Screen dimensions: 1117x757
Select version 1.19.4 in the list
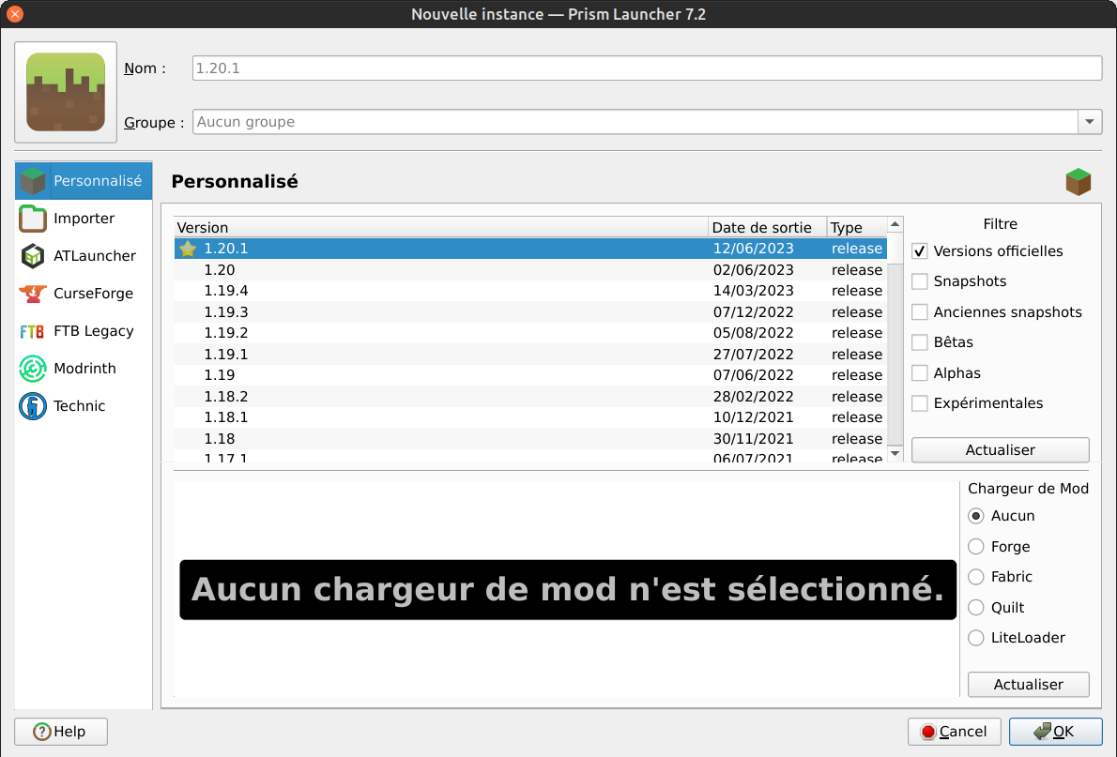click(226, 291)
